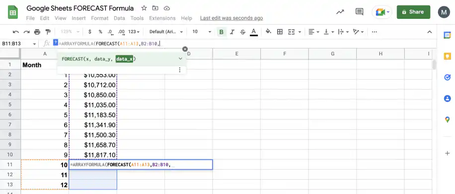Select cell containing $11,817.10

[93, 154]
